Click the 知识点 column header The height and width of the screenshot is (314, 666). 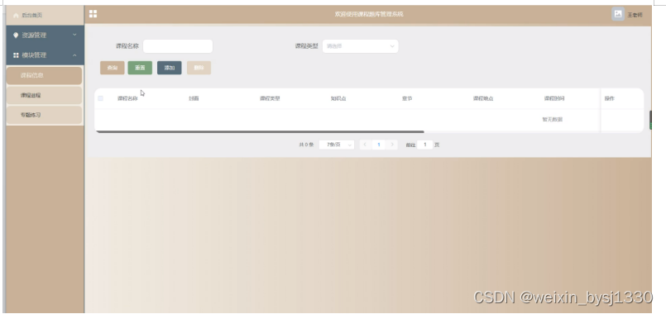tap(338, 98)
